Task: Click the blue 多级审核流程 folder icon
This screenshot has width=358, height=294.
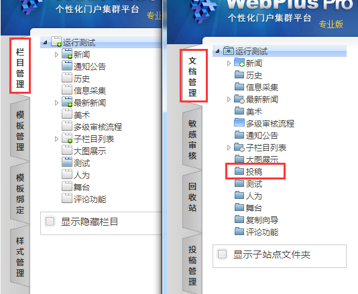Action: point(239,123)
